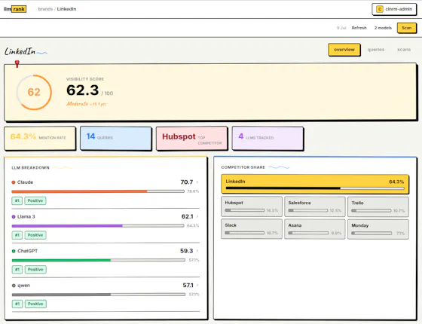Click the red pushpin icon
The image size is (422, 324).
pos(17,64)
